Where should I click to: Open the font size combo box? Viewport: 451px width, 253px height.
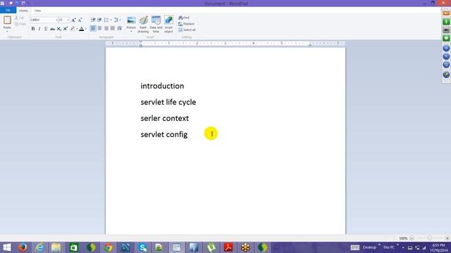pos(64,20)
